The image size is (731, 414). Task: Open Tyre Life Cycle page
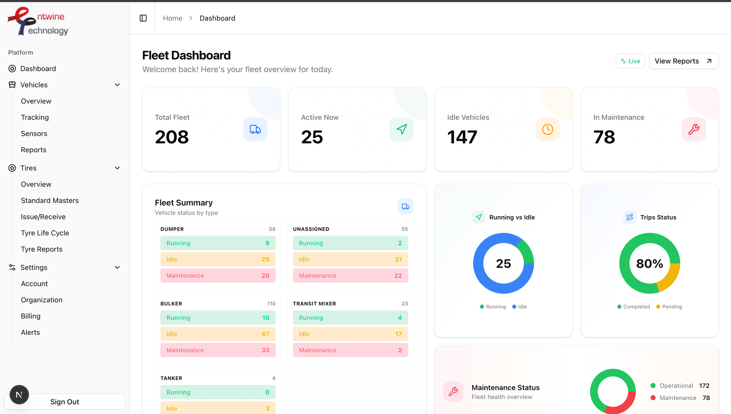tap(45, 233)
